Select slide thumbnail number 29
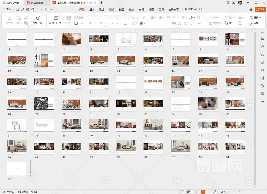Image resolution: width=267 pixels, height=194 pixels. (x=44, y=103)
